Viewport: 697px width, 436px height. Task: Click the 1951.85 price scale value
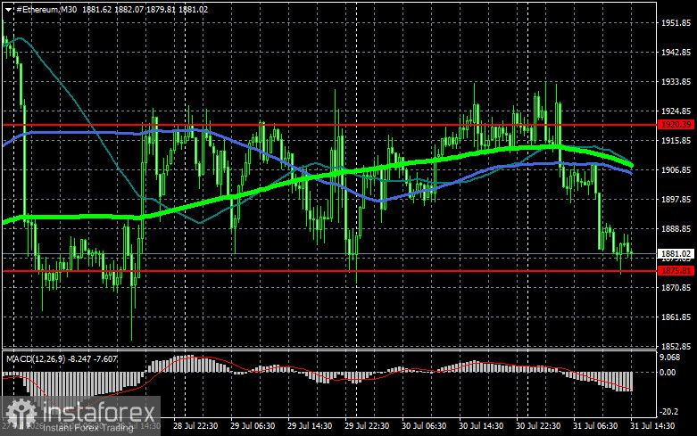pyautogui.click(x=676, y=22)
